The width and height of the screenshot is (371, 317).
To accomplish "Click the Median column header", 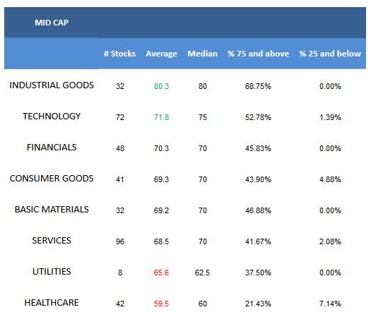I will point(202,54).
